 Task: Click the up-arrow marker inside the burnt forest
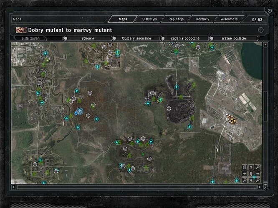177,87
